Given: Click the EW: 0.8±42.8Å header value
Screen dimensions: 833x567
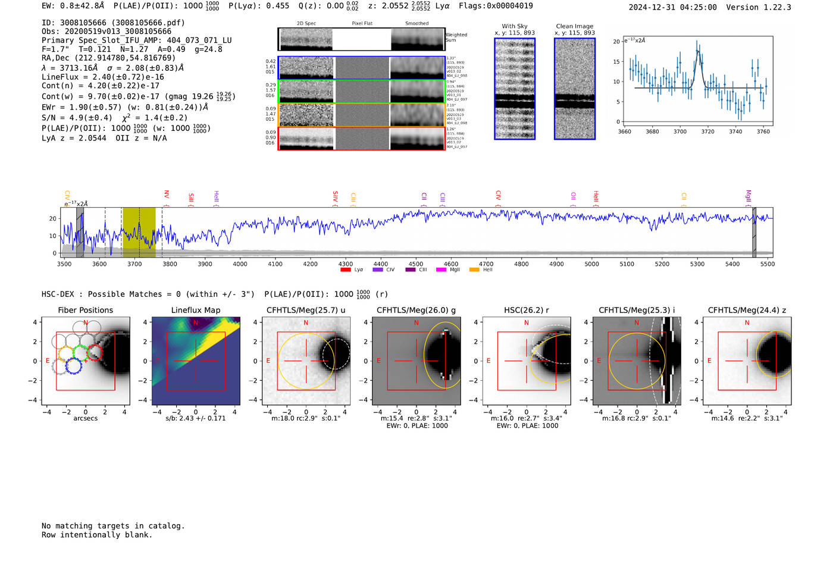Looking at the screenshot, I should tap(73, 6).
